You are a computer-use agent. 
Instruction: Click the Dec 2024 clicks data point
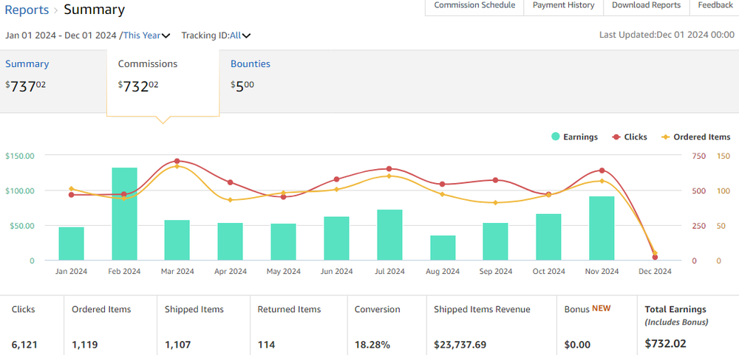655,257
